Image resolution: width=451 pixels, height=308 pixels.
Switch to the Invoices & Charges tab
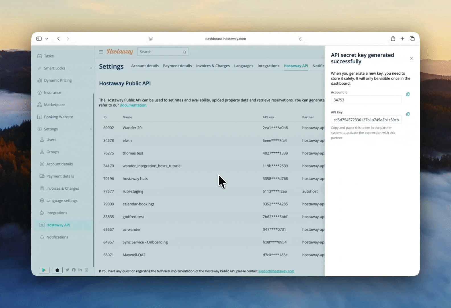(213, 66)
